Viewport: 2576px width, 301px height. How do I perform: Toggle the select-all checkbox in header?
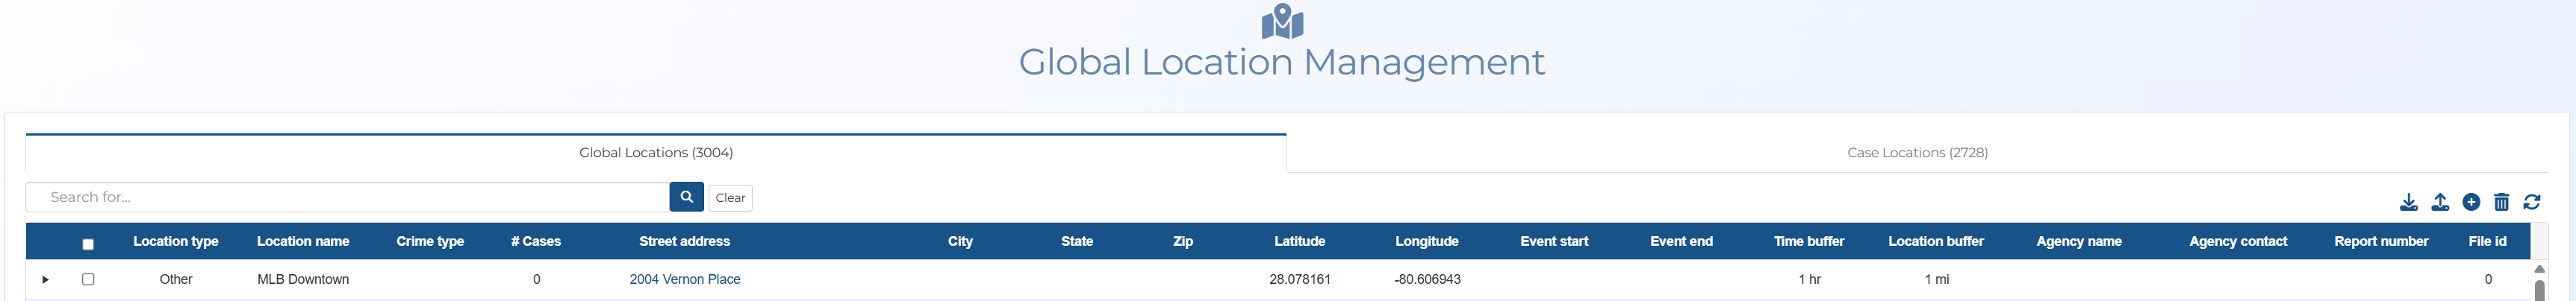[88, 244]
